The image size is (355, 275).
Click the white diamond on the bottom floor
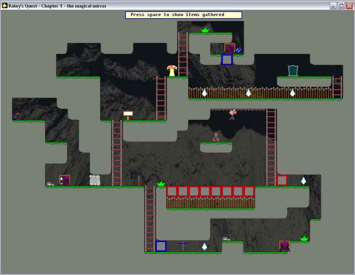204,246
